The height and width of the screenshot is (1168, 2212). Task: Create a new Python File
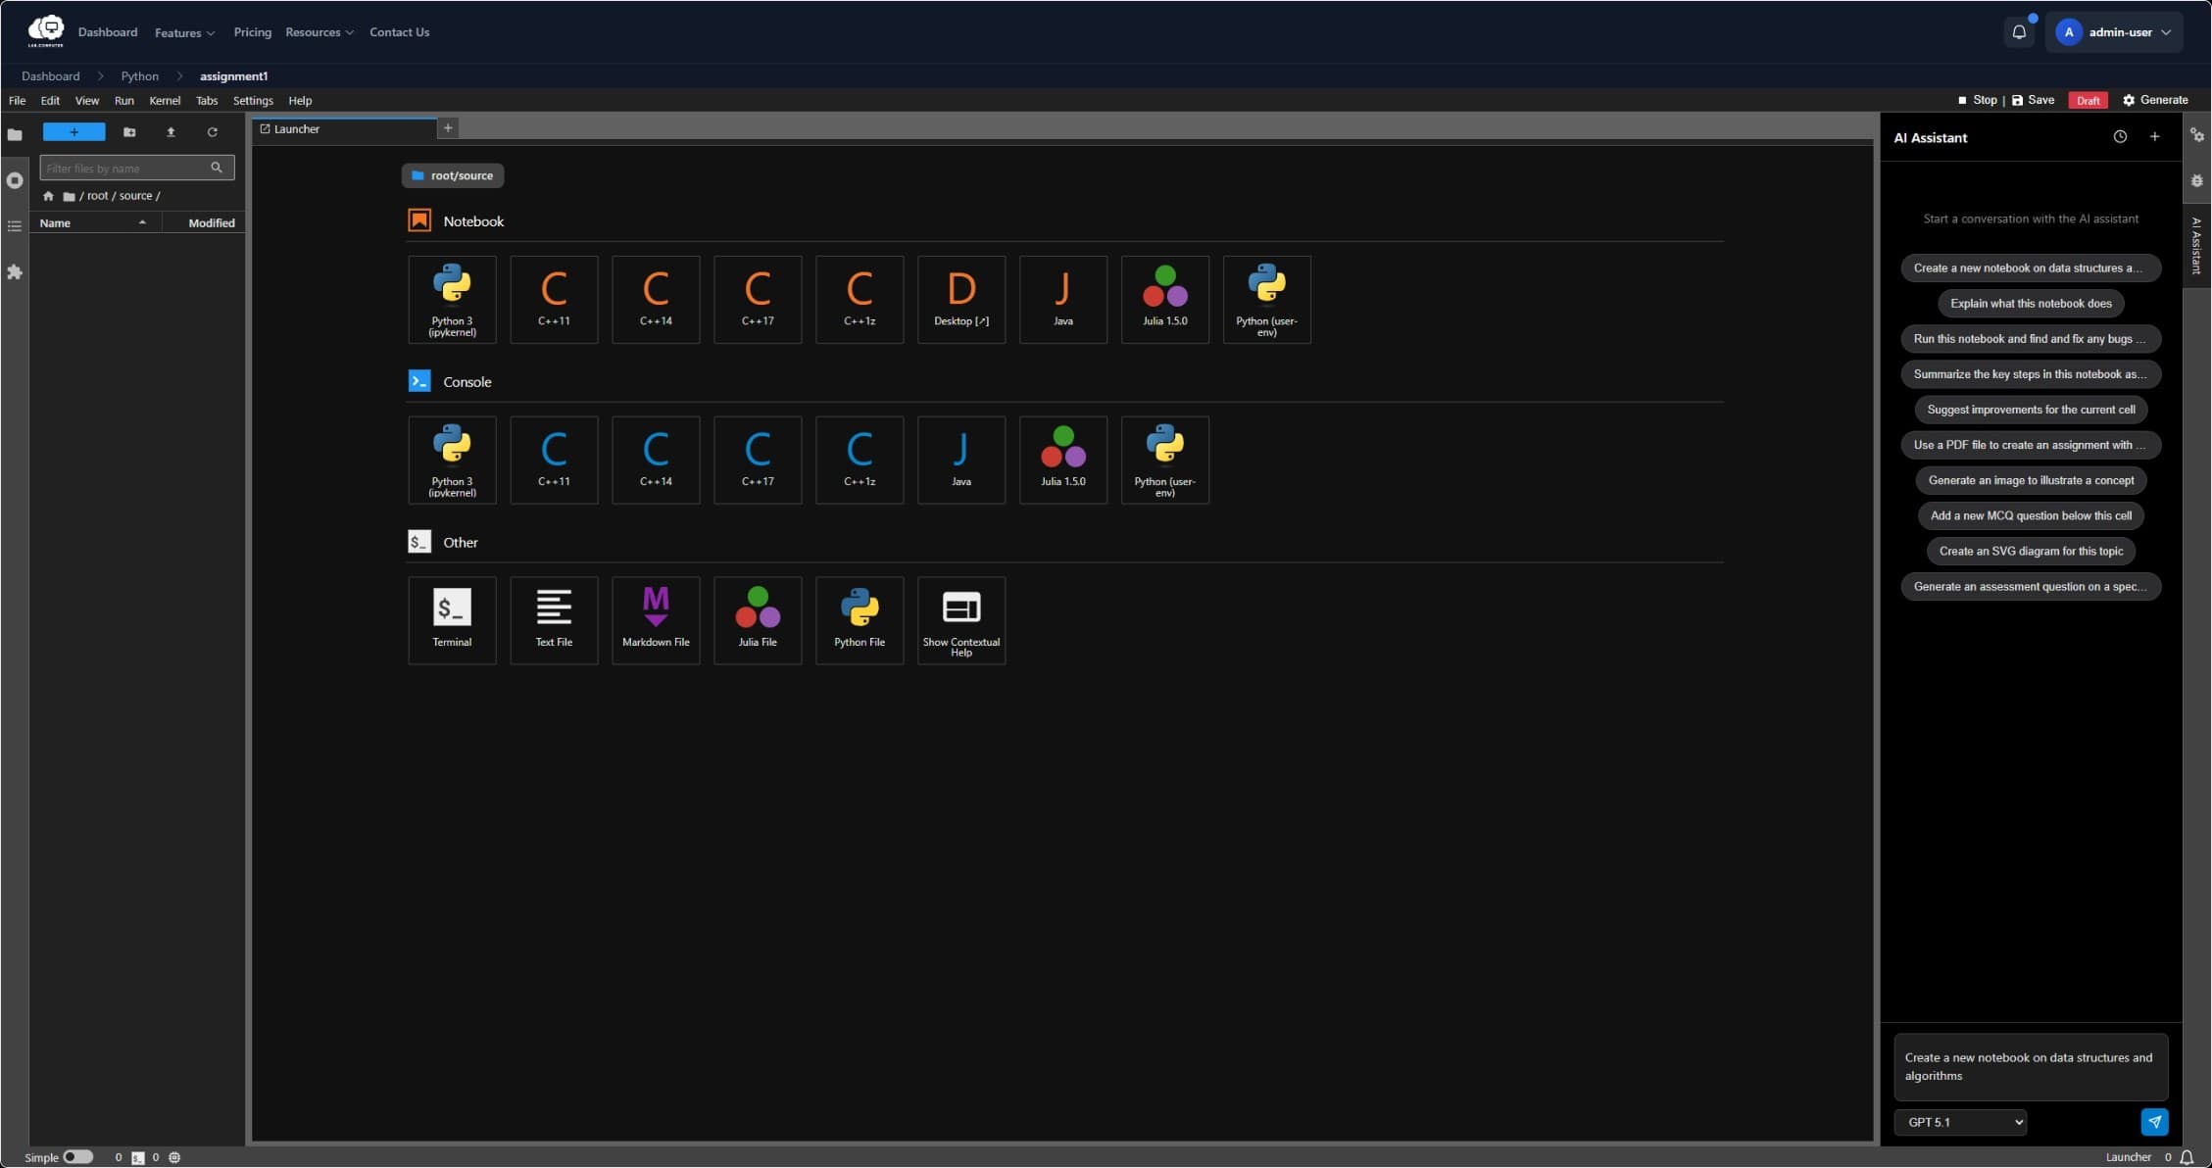point(860,621)
